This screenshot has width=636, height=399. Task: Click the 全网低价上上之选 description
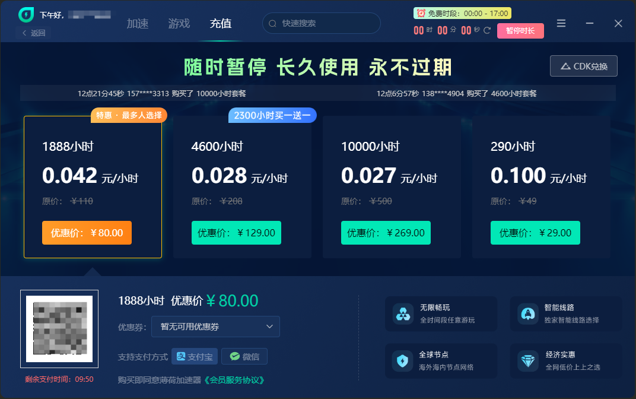tap(573, 368)
